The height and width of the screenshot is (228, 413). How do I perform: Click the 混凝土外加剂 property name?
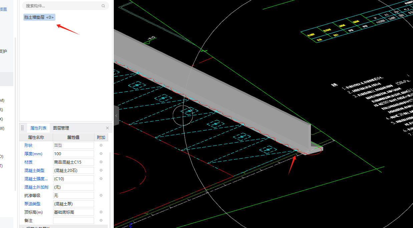(x=36, y=187)
